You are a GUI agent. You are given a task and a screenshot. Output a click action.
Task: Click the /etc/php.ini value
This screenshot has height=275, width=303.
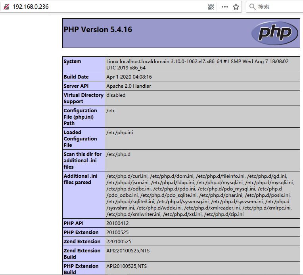119,133
